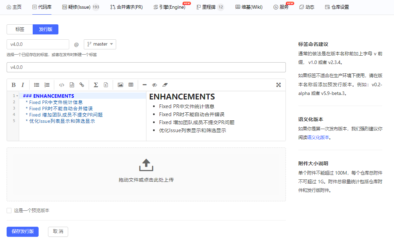Focus the release title field v4.0.0
The image size is (394, 241).
coord(146,67)
